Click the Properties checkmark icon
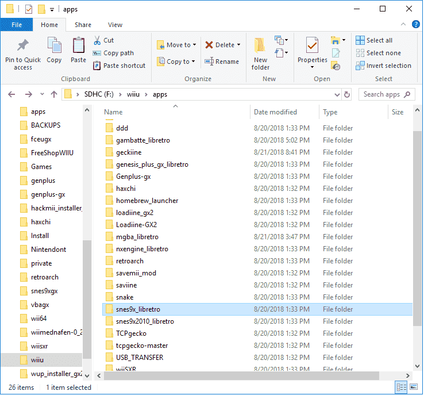This screenshot has height=395, width=424. (313, 45)
